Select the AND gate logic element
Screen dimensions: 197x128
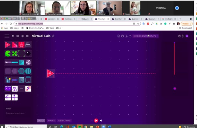15,89
